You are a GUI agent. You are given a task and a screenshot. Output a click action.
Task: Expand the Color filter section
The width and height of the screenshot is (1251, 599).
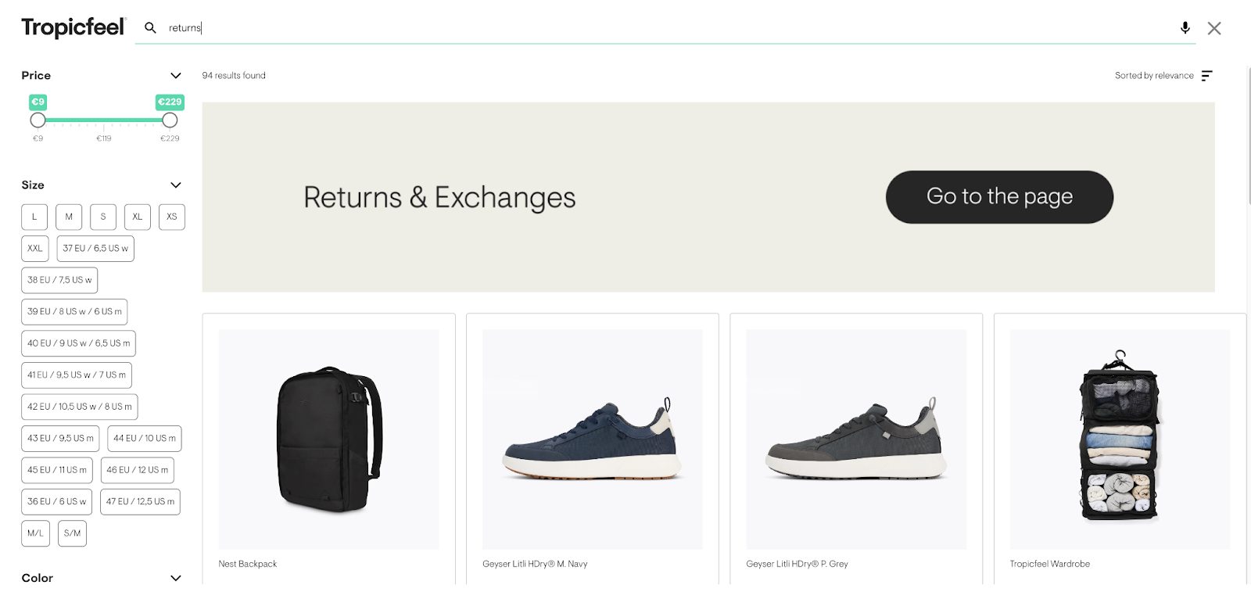176,578
